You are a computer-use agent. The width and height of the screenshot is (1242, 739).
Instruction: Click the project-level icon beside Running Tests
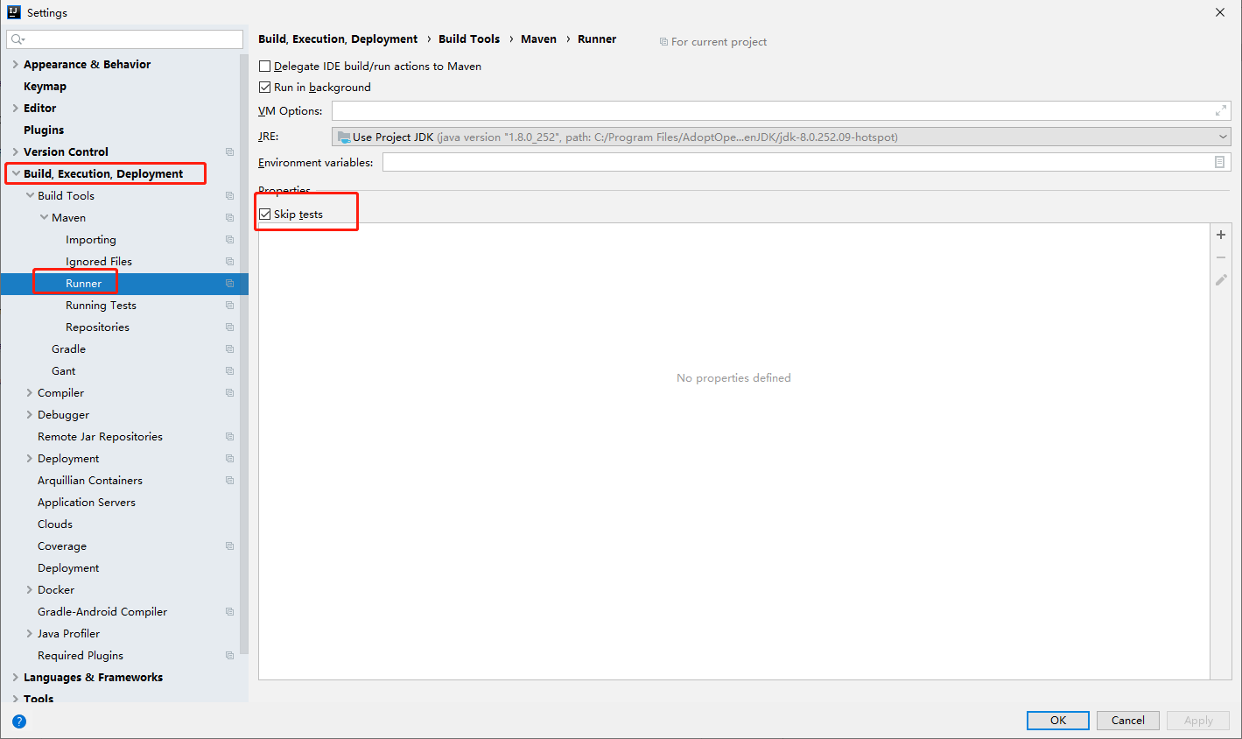pos(230,306)
